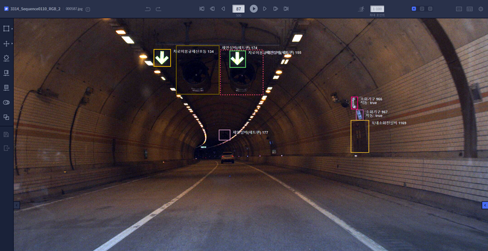
Task: Open settings gear in top right
Action: [481, 9]
